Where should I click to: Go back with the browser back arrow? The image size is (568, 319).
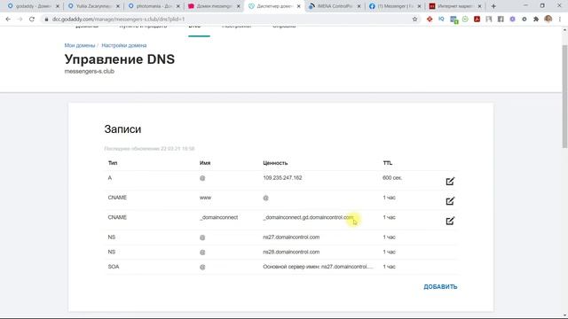pyautogui.click(x=8, y=19)
